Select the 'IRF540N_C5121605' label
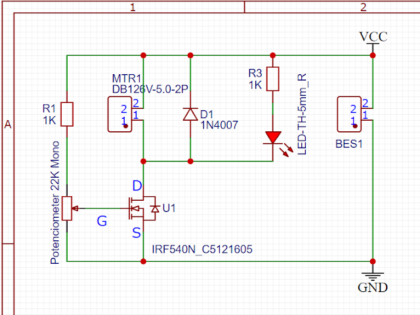 pyautogui.click(x=202, y=249)
